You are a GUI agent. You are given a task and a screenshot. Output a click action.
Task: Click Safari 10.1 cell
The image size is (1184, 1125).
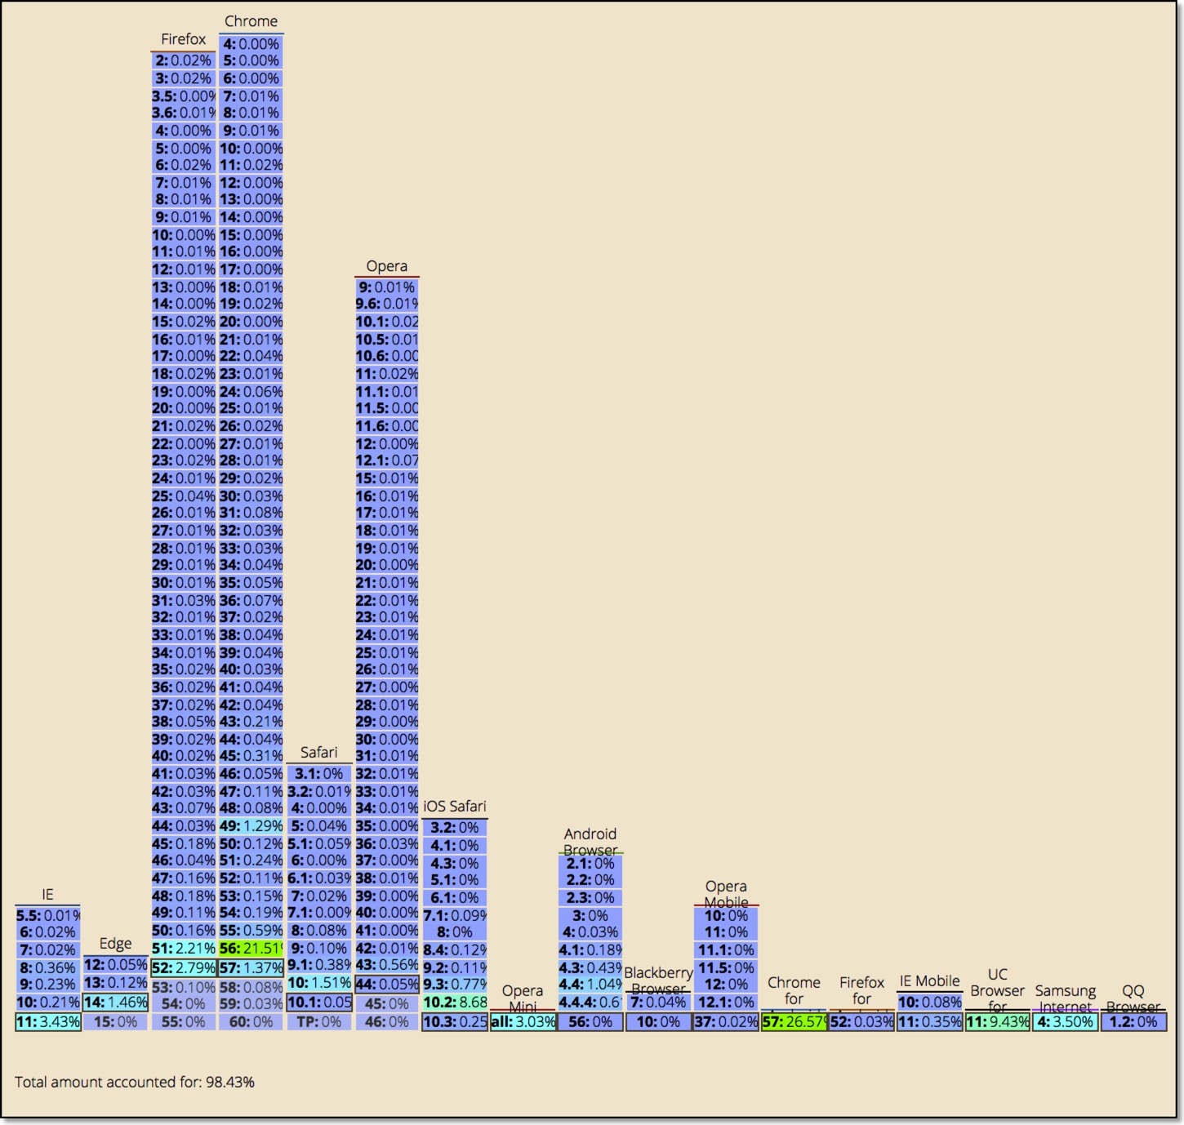click(319, 1002)
